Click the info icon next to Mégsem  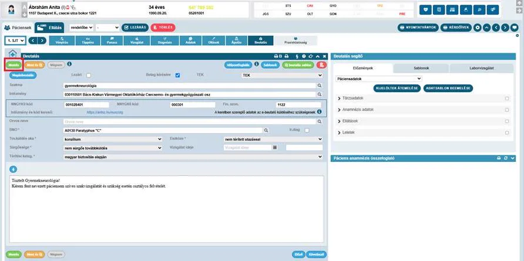69,64
